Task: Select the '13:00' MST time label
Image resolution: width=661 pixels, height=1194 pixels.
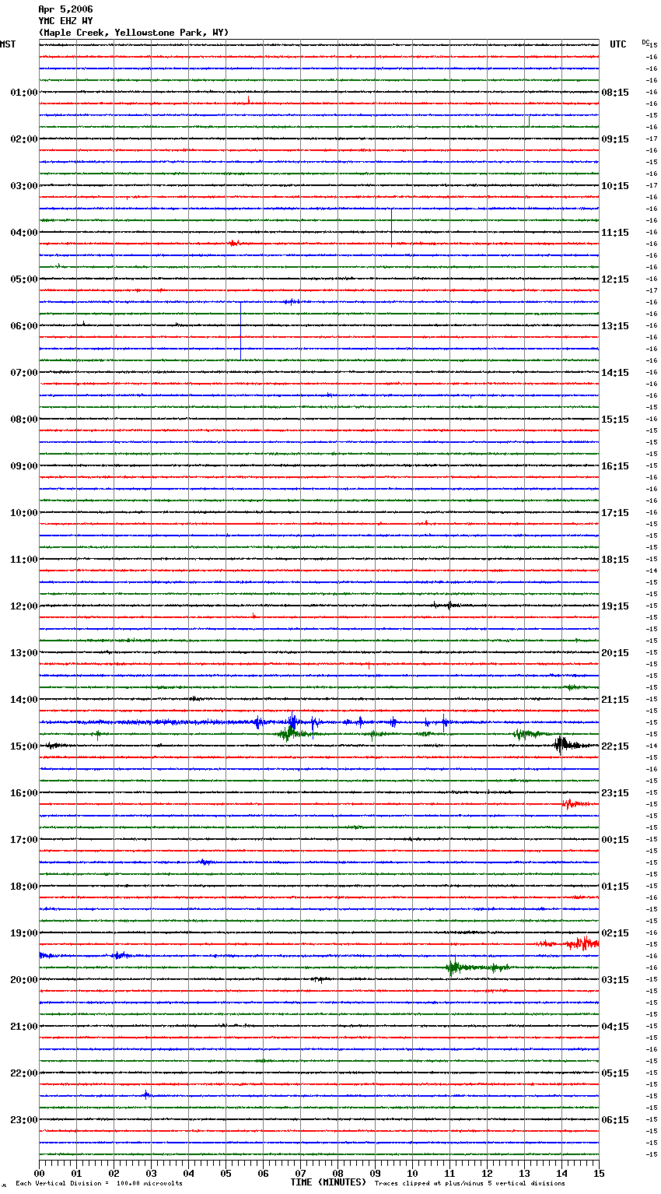Action: [x=24, y=653]
